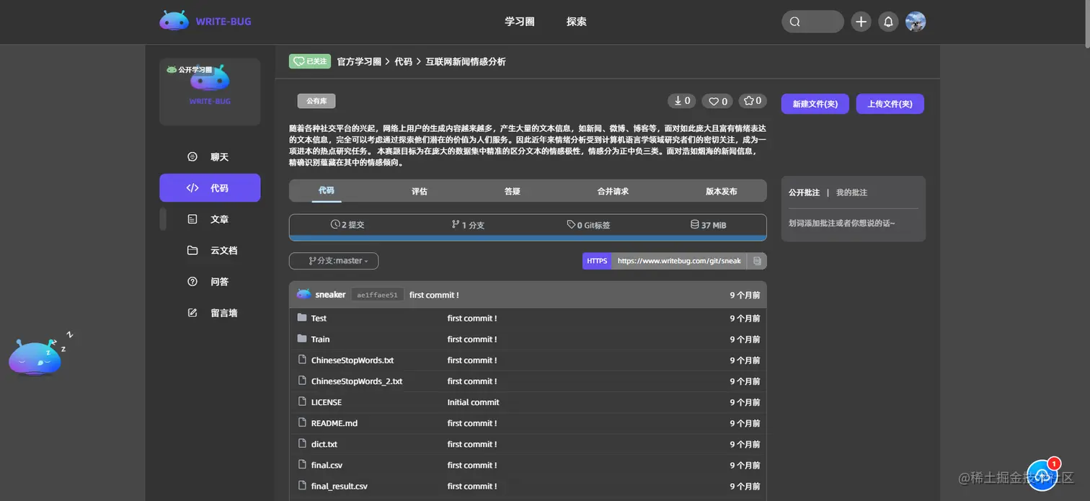Open final_result.csv file
1090x501 pixels.
coord(340,486)
